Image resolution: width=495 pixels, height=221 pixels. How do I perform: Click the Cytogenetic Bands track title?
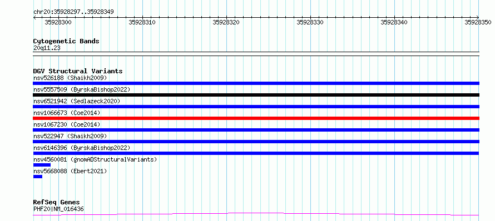coord(66,41)
